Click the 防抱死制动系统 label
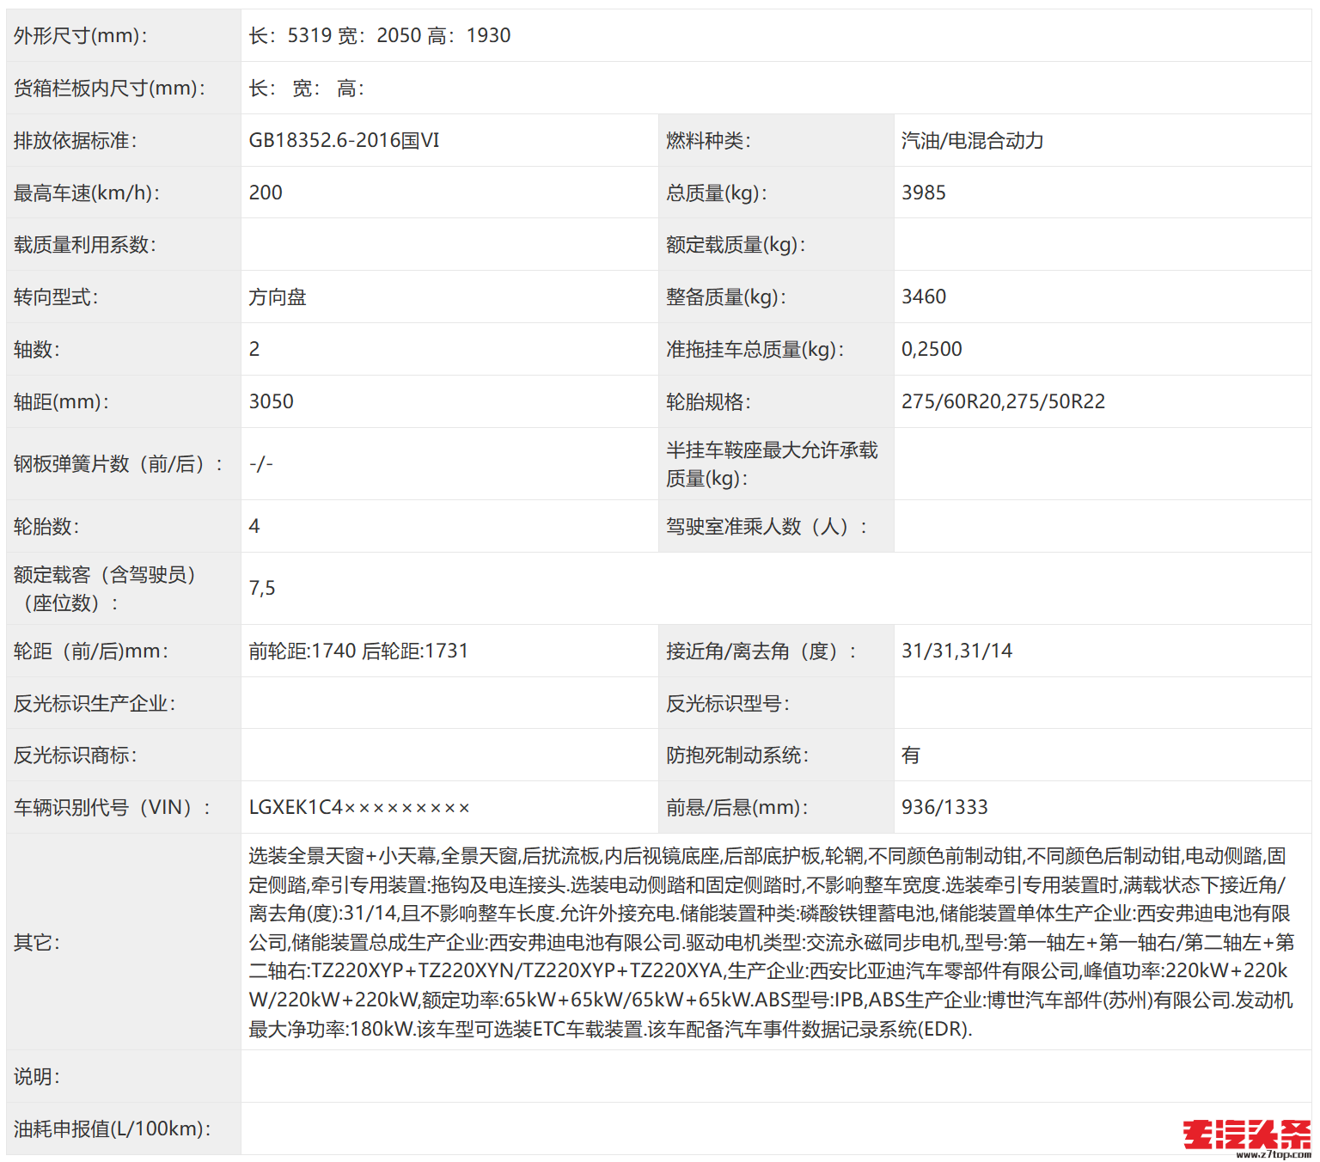 pos(737,755)
